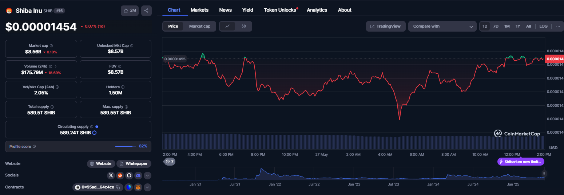Click the timeline range slider handle

[544, 174]
